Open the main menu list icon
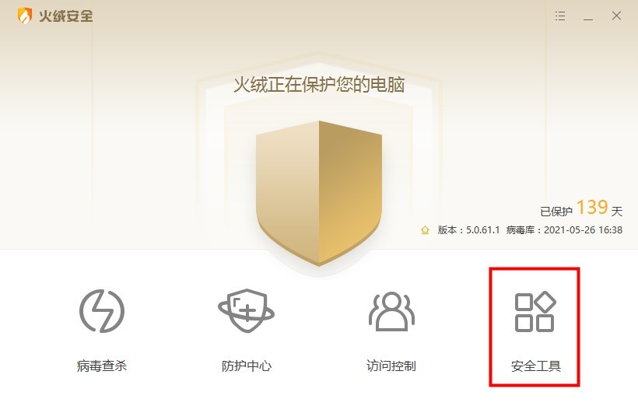This screenshot has height=420, width=638. (x=560, y=16)
